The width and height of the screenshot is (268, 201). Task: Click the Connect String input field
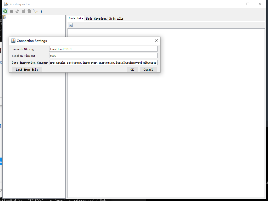pyautogui.click(x=103, y=49)
